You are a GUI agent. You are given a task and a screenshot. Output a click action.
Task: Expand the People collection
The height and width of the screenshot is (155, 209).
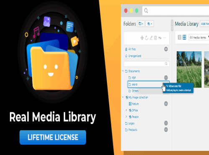[126, 116]
